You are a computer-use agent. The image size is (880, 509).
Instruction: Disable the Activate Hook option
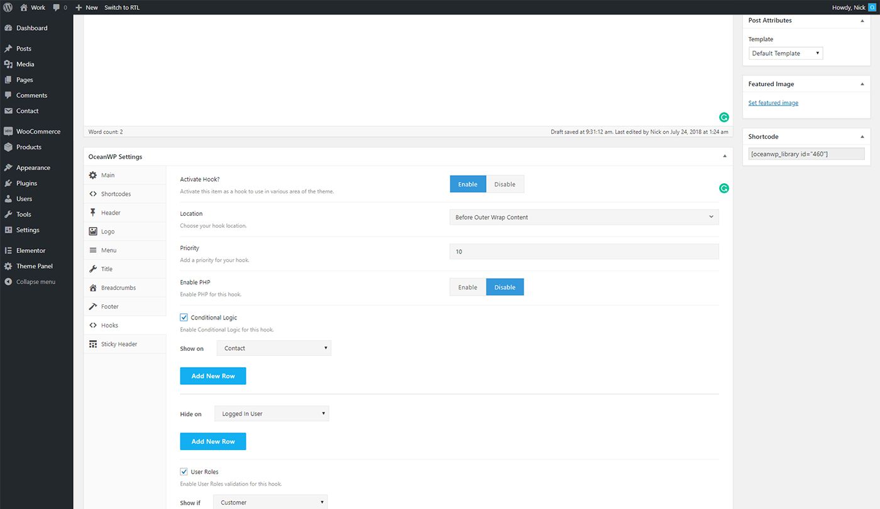[x=505, y=184]
